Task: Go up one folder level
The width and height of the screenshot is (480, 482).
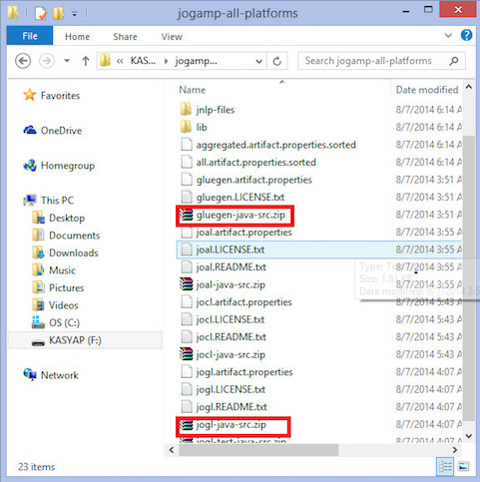Action: [86, 61]
